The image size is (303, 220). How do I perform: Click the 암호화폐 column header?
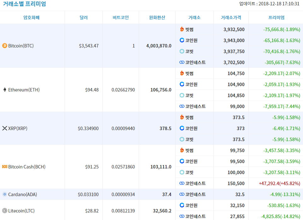click(32, 18)
